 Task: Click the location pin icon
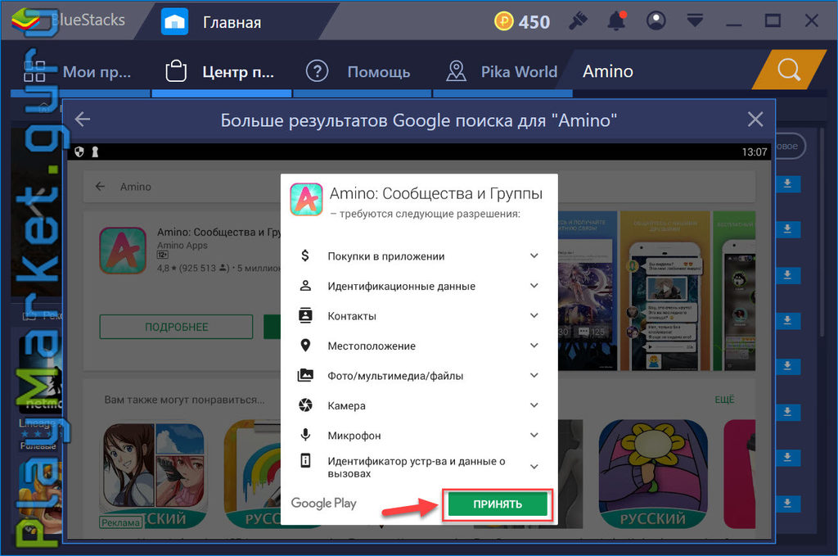point(305,346)
